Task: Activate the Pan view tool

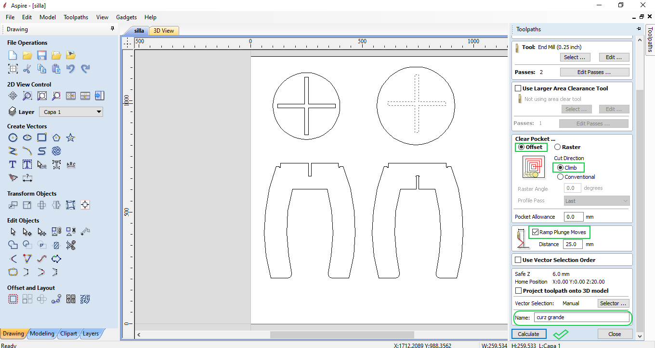Action: point(13,96)
